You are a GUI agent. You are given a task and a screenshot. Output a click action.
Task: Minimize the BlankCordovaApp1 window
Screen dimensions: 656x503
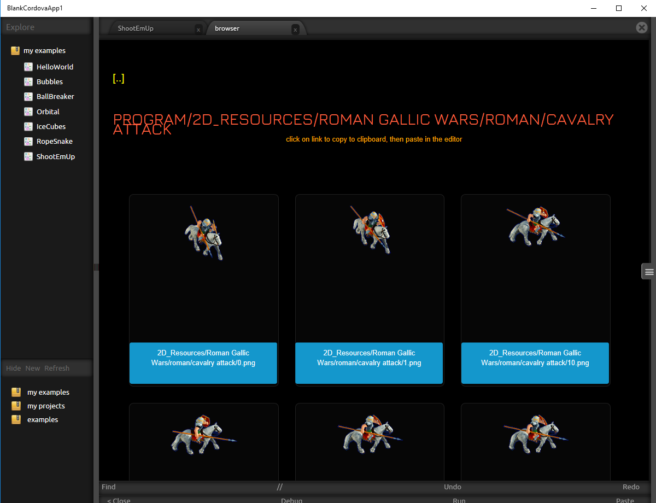click(594, 8)
